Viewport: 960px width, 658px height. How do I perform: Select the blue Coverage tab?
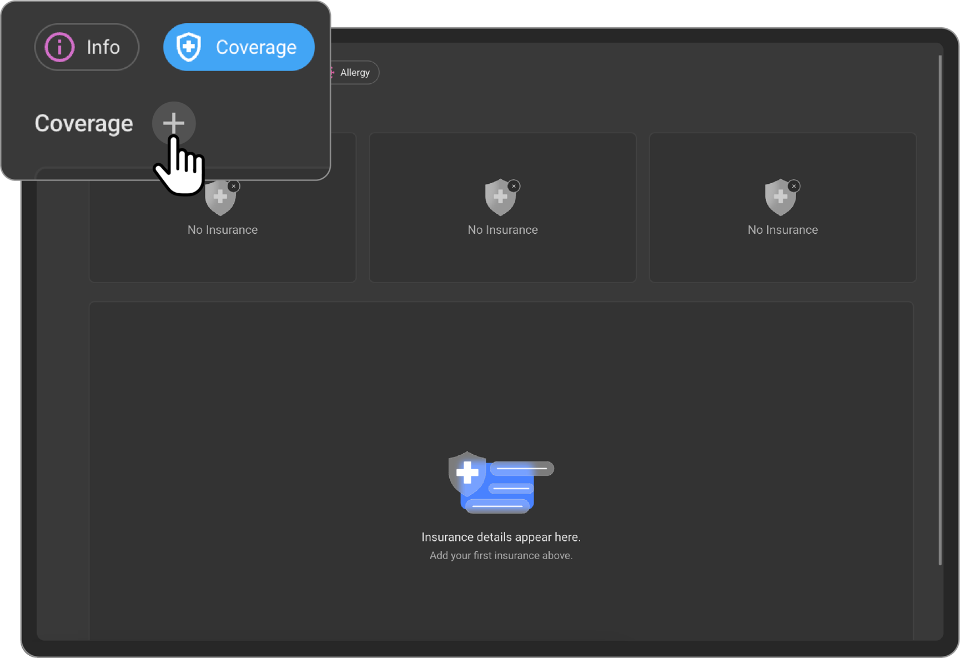point(239,47)
